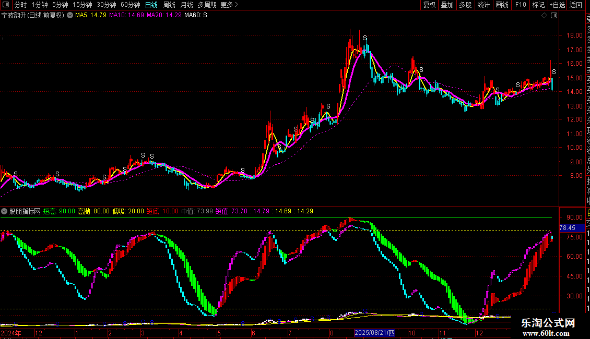Toggle the right side panel icon
The image size is (590, 339).
point(553,15)
